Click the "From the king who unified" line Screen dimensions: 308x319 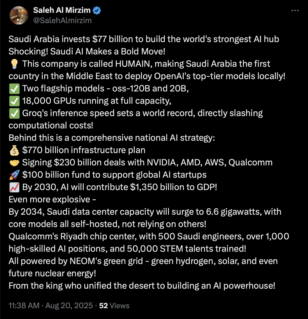tap(142, 286)
